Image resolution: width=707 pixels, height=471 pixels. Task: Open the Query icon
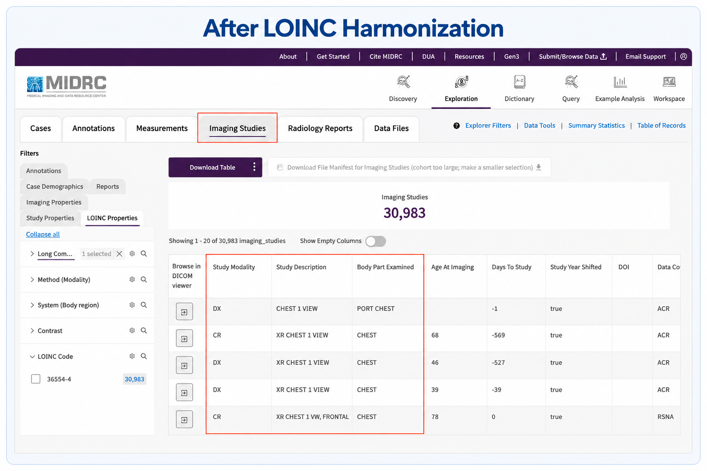(571, 82)
